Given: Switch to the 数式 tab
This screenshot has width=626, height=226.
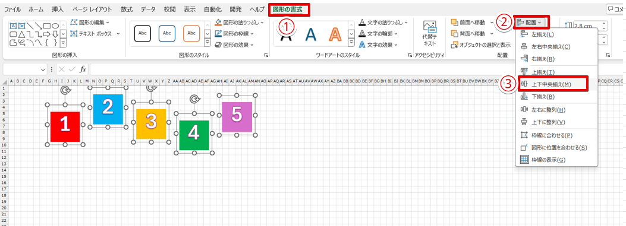Looking at the screenshot, I should tap(127, 9).
